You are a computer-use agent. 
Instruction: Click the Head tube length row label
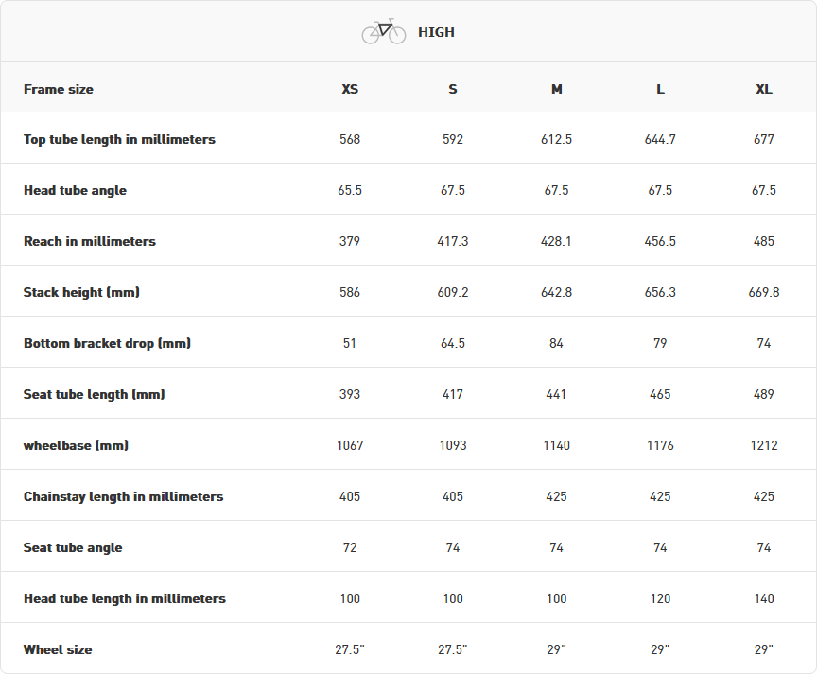pyautogui.click(x=125, y=598)
